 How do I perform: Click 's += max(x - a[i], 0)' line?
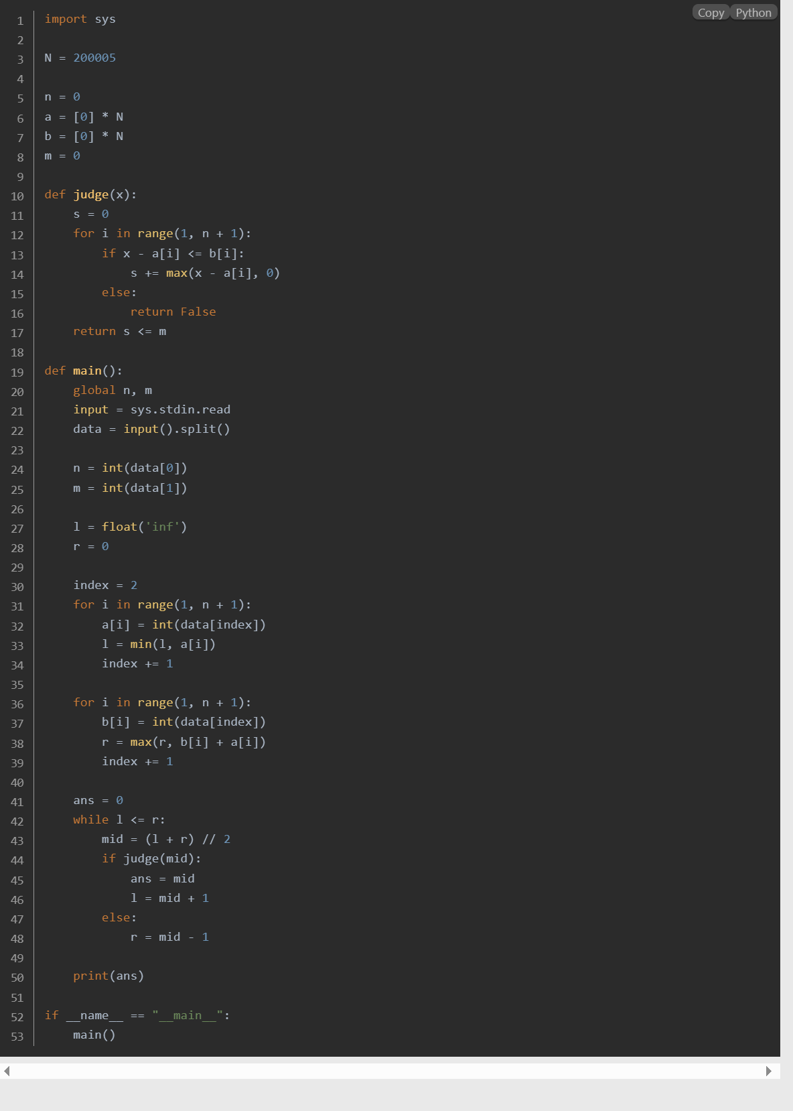click(205, 273)
